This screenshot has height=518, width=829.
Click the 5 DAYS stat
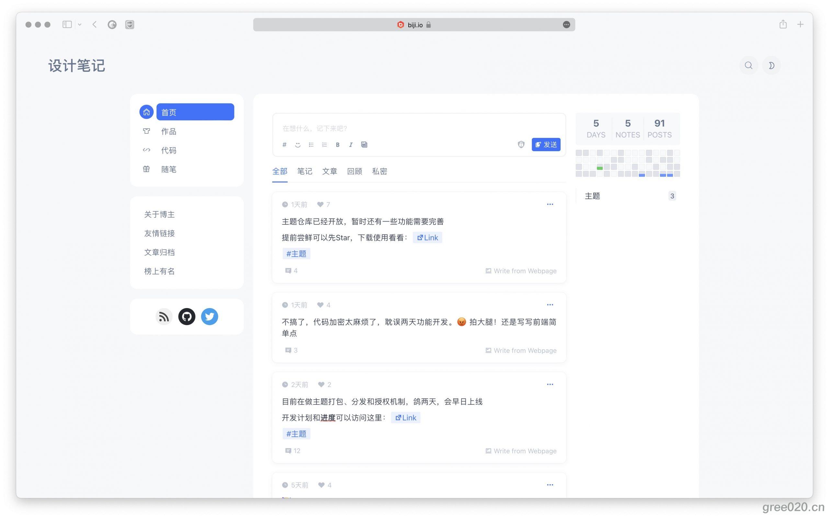coord(596,128)
